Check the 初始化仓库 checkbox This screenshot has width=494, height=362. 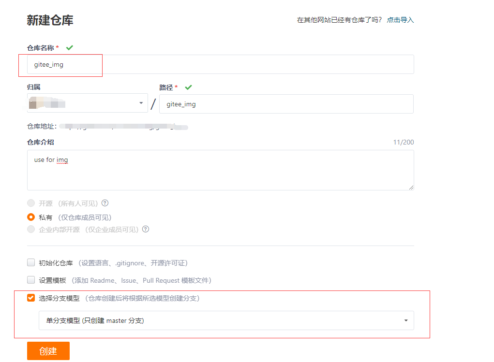tap(31, 262)
